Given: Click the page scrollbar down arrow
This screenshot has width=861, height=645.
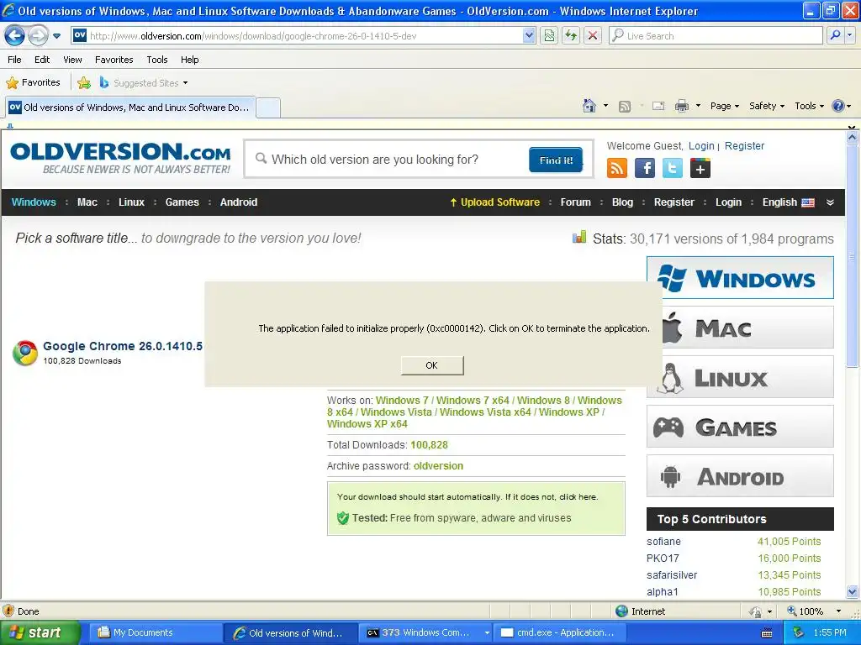Looking at the screenshot, I should pyautogui.click(x=853, y=591).
